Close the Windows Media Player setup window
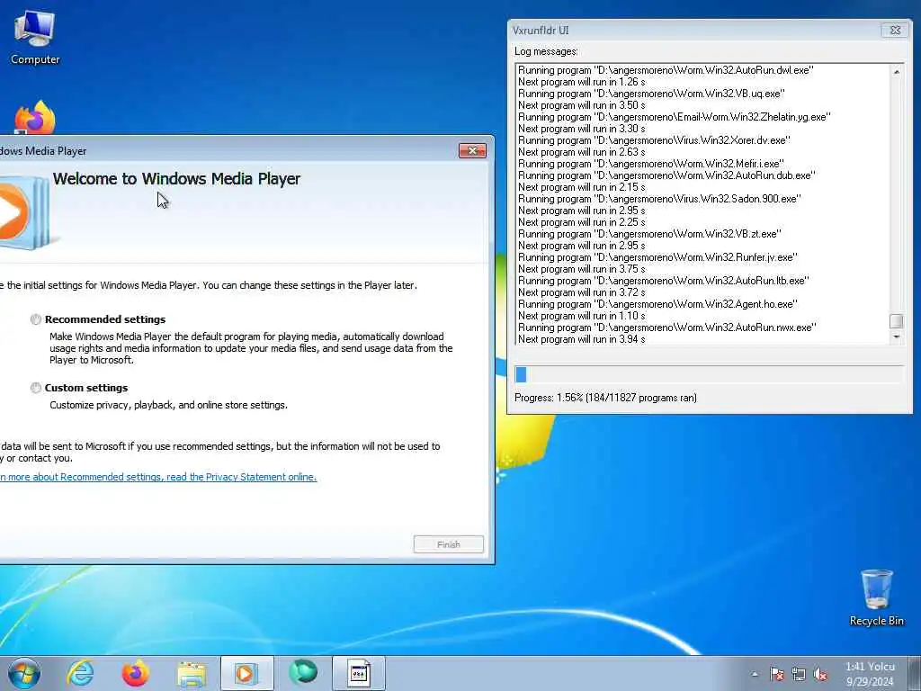Viewport: 921px width, 691px height. pos(472,151)
